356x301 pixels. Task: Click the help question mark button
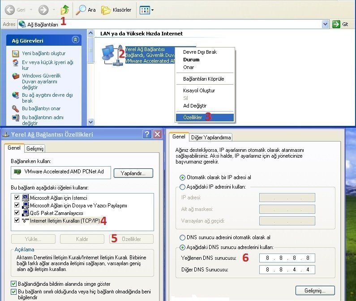point(147,134)
